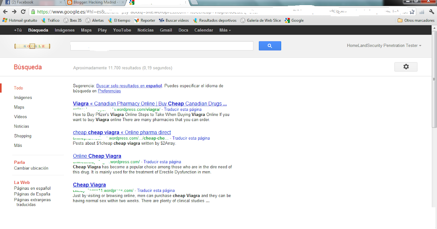Filter results by Shopping in the sidebar
437x229 pixels.
click(x=23, y=136)
